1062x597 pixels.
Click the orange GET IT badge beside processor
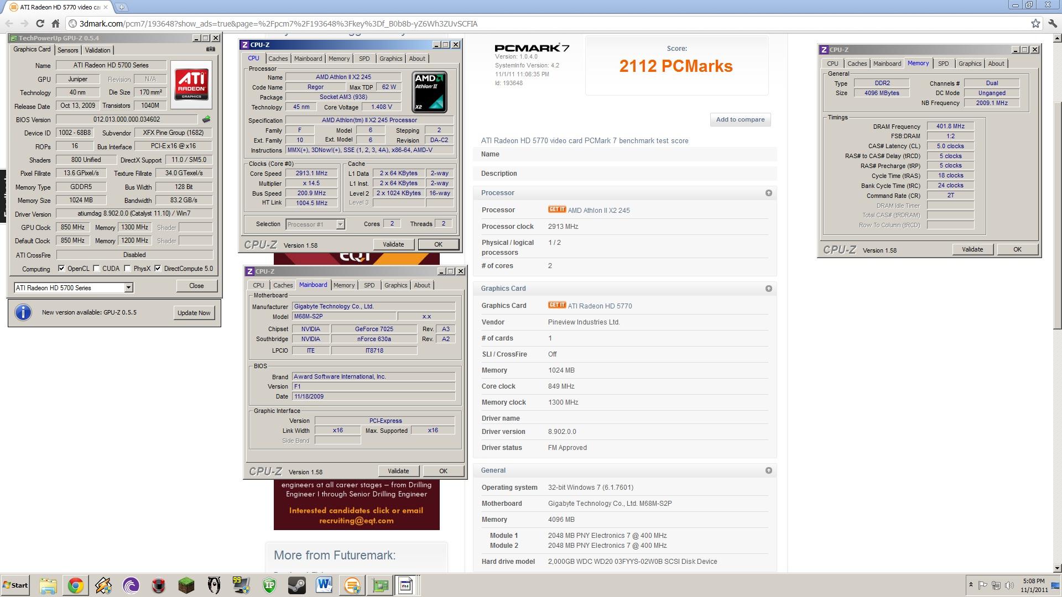point(557,210)
